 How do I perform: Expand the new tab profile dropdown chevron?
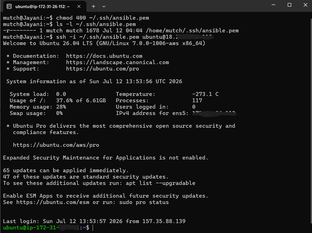pyautogui.click(x=104, y=6)
